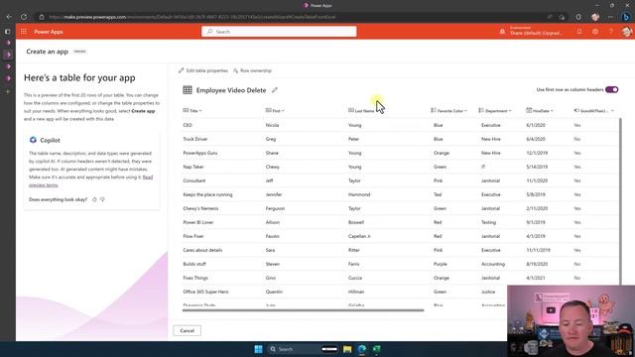Select the first pinned tab in Edge sidebar
The width and height of the screenshot is (635, 357).
(8, 43)
